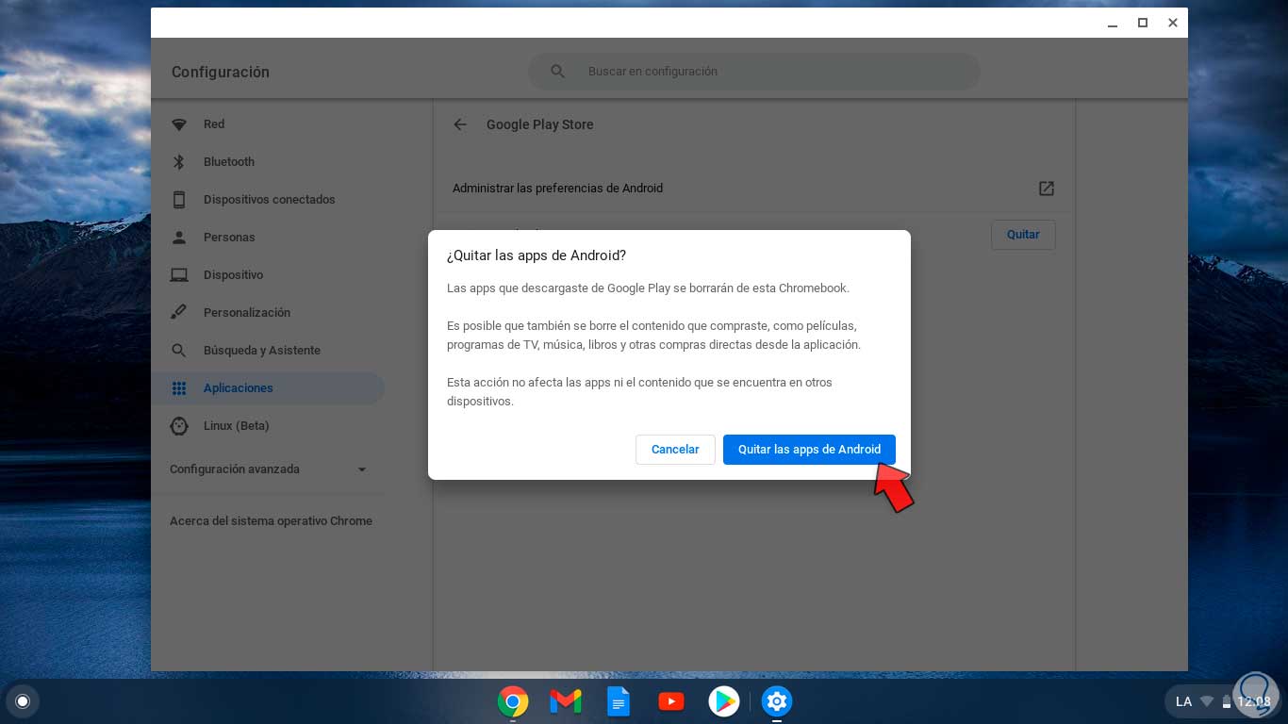Confirm with Quitar las apps de Android
1288x724 pixels.
coord(809,450)
